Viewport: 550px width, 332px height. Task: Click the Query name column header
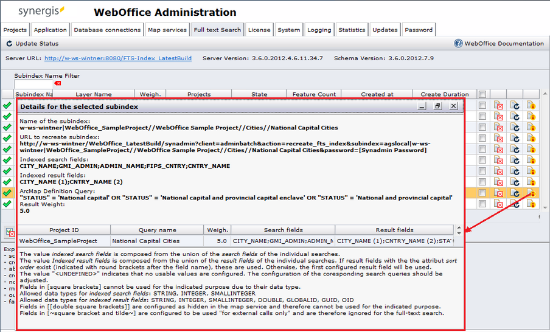tap(157, 230)
